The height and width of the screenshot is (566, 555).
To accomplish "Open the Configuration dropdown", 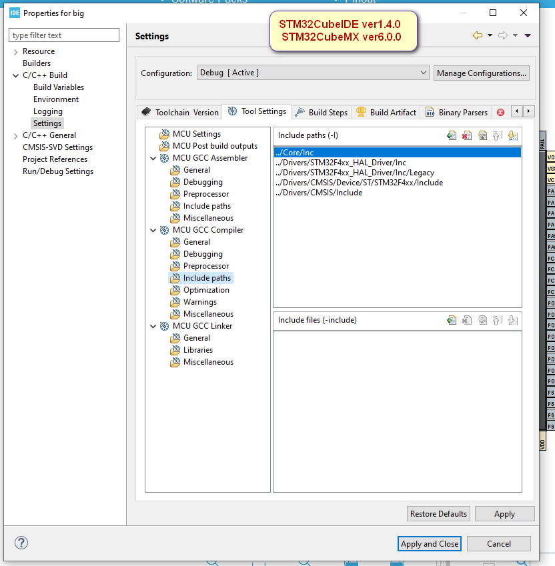I will [x=313, y=73].
